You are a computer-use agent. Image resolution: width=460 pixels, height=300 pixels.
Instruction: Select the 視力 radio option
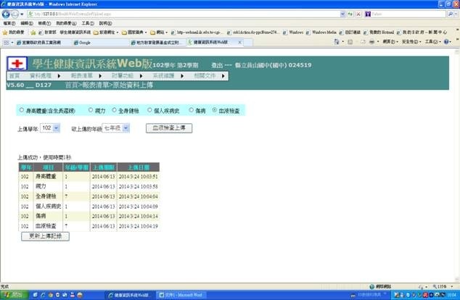click(x=91, y=111)
